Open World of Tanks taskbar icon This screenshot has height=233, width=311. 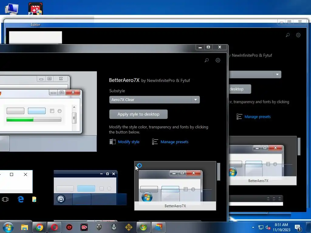[x=99, y=227]
